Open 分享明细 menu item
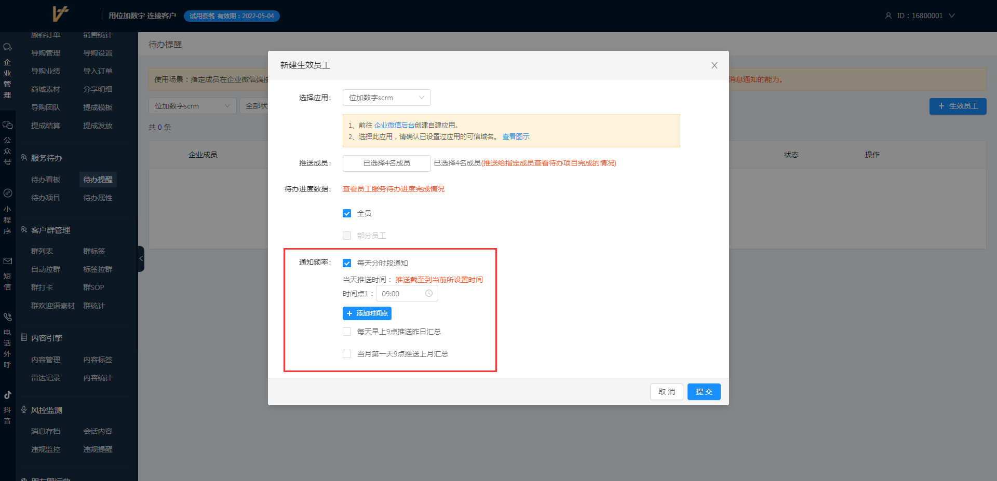997x481 pixels. 98,89
